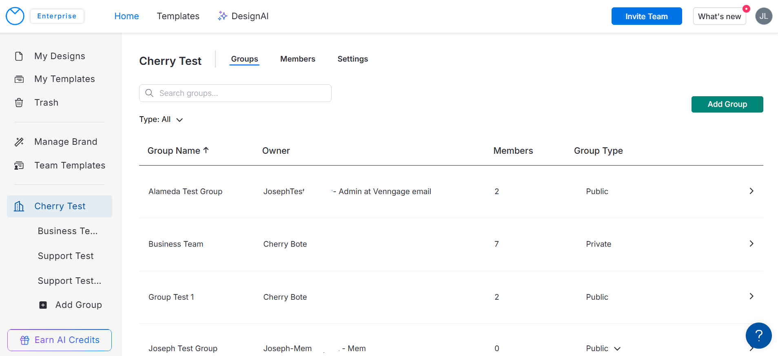Open My Designs in sidebar
This screenshot has height=356, width=778.
(x=60, y=56)
